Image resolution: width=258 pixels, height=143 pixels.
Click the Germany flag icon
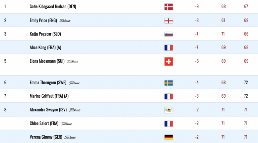tap(169, 137)
